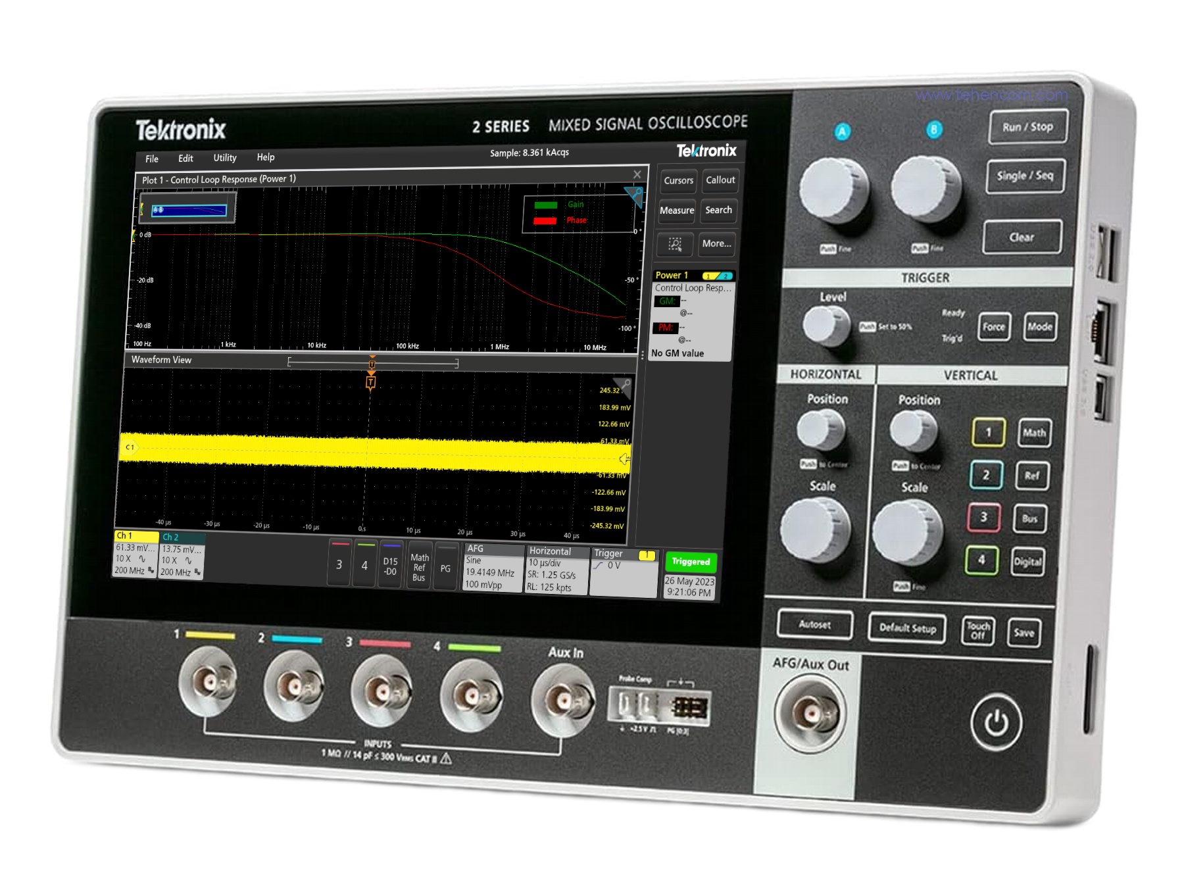Image resolution: width=1184 pixels, height=888 pixels.
Task: Click the trigger Mode button
Action: (1040, 327)
